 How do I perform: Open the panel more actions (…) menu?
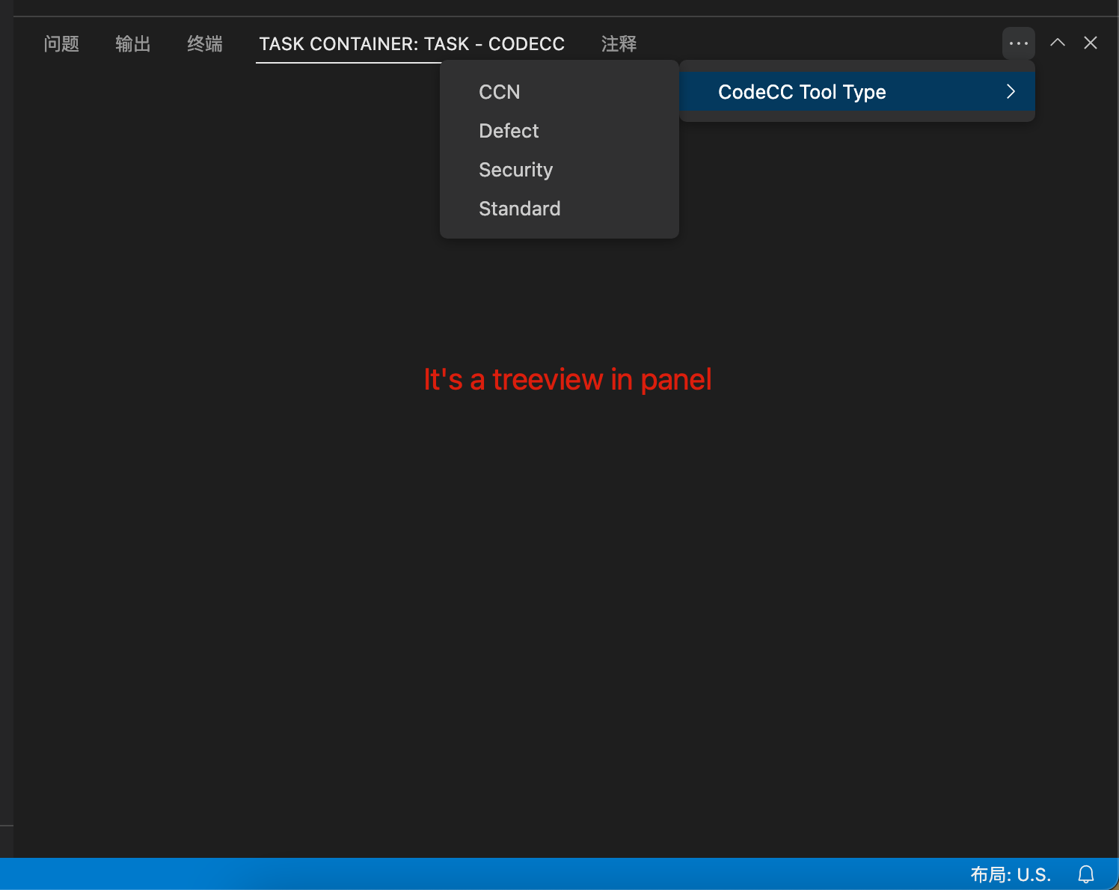1018,43
